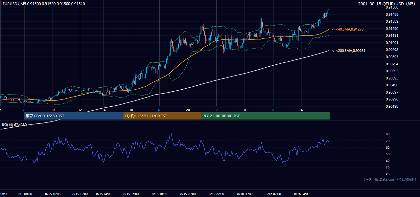Screen dimensions: 420x197
Task: Click the HistData.com data source credit
Action: point(390,179)
